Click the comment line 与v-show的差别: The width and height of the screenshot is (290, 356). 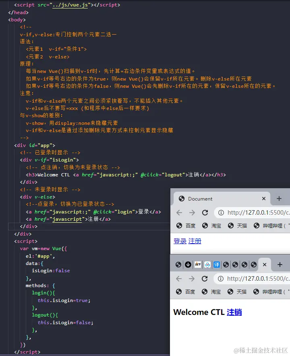[x=41, y=116]
